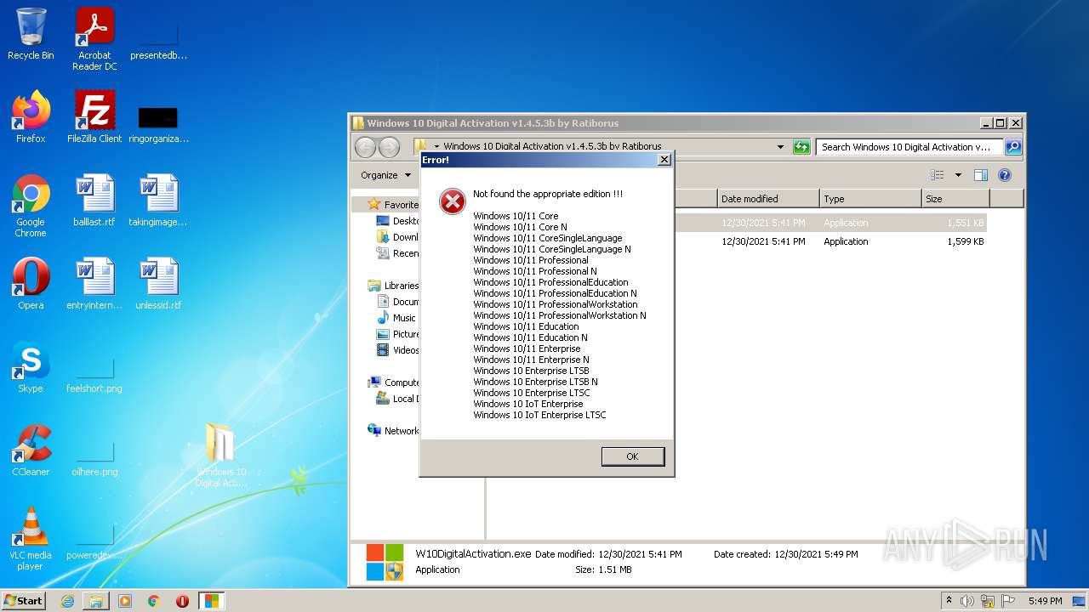This screenshot has width=1089, height=612.
Task: Open Chrome from the taskbar
Action: 154,601
